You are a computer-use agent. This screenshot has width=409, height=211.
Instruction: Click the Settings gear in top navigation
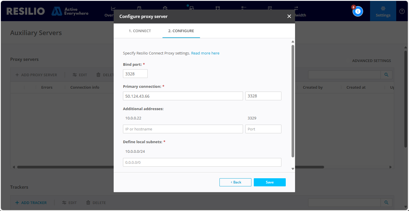point(383,11)
